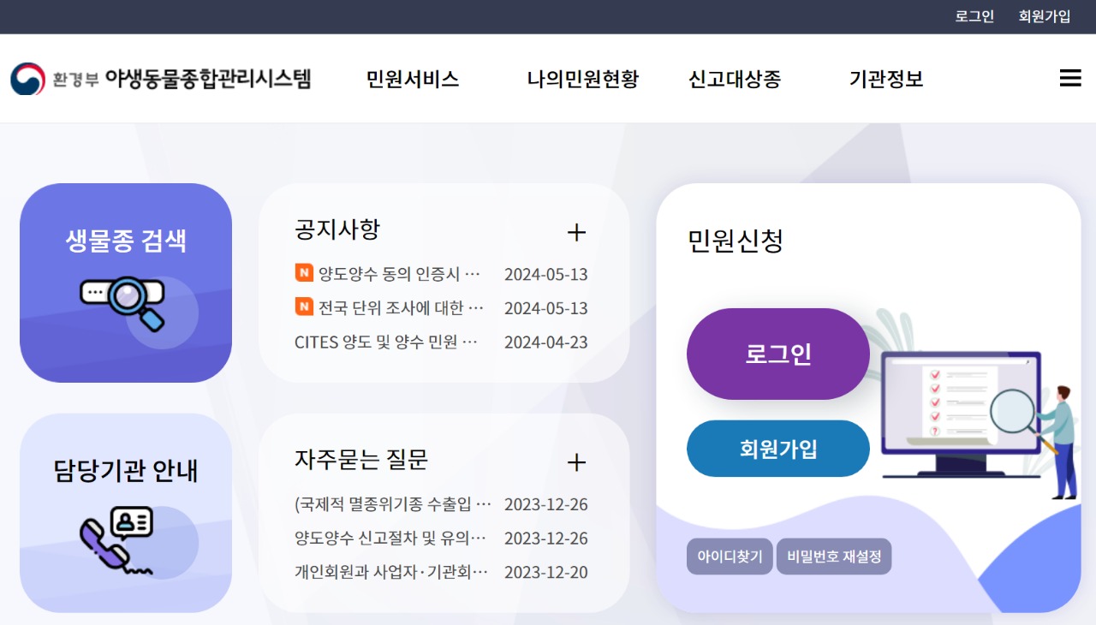Open the 민원서비스 menu
The image size is (1096, 625).
413,80
